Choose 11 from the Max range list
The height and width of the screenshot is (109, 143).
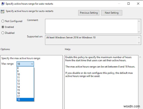point(25,78)
